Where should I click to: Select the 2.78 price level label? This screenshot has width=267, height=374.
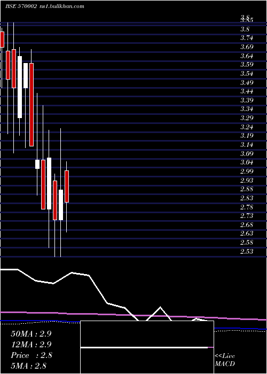[247, 207]
